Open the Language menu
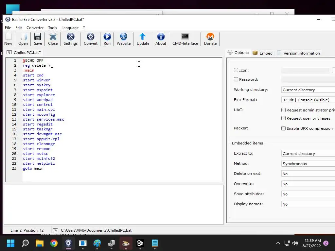The image size is (335, 251). click(x=70, y=28)
